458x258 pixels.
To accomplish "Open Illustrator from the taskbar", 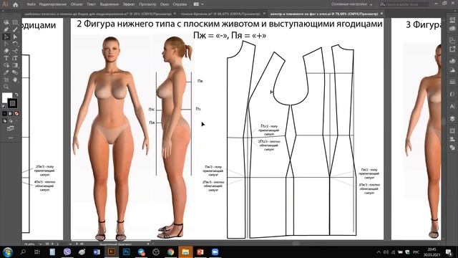I will coord(112,252).
